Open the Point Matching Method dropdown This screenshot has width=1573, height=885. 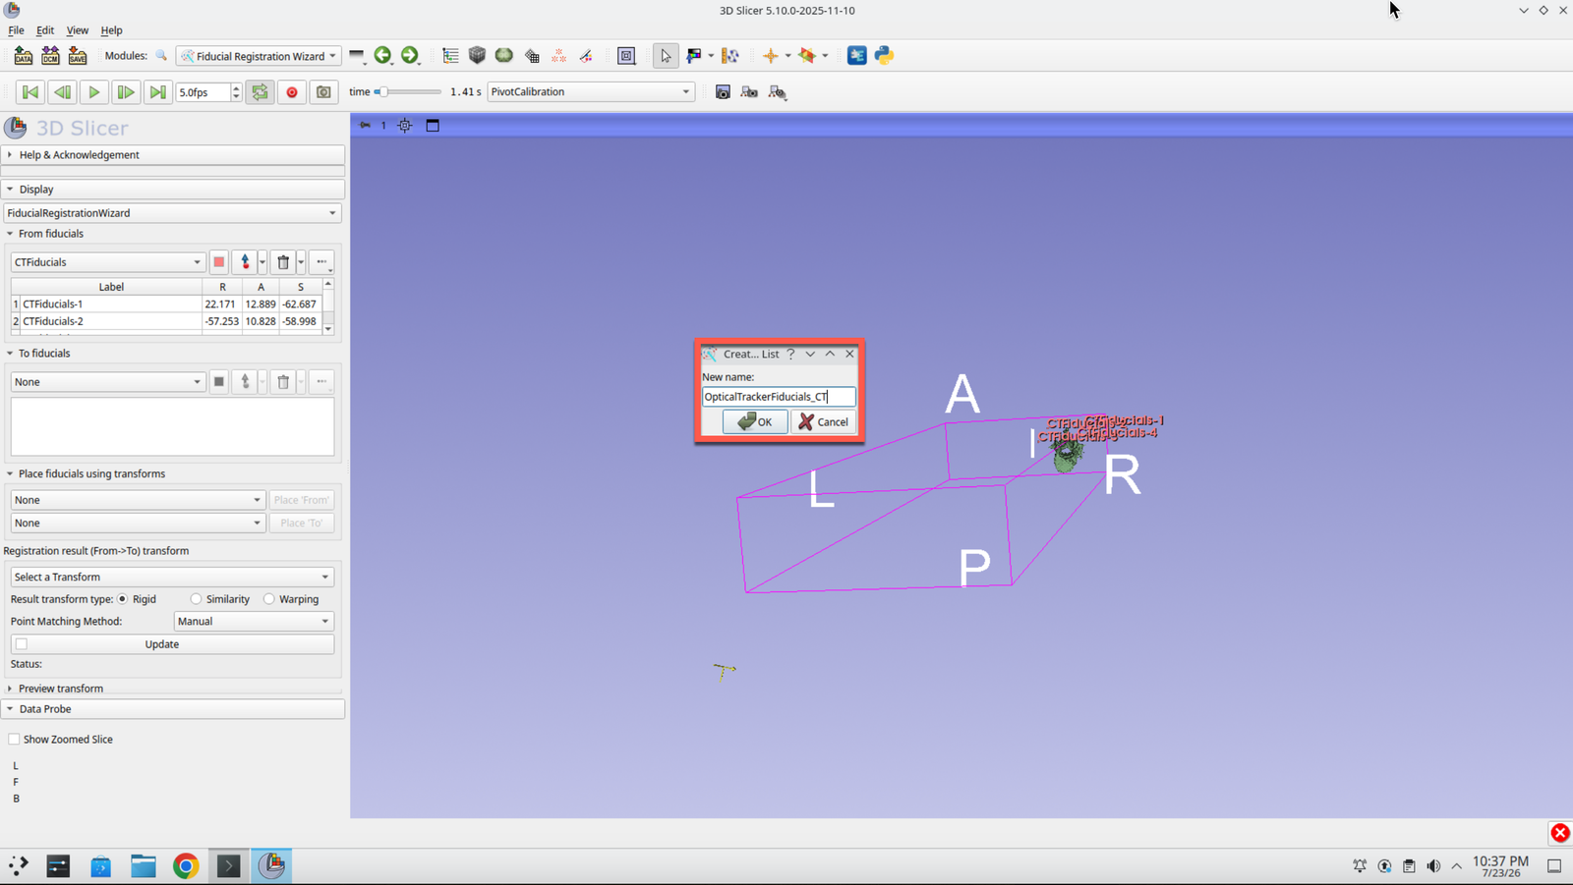[x=254, y=622]
